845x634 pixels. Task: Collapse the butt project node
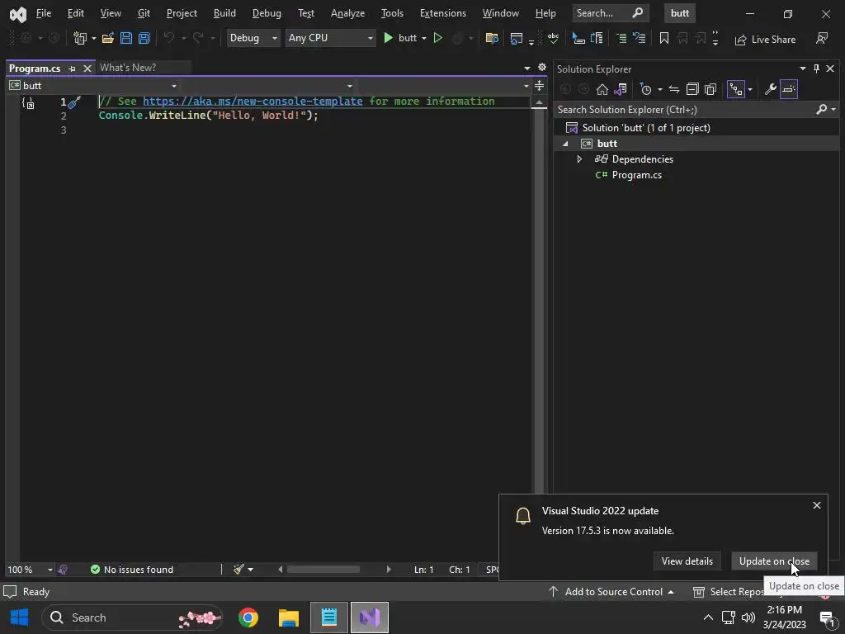565,144
